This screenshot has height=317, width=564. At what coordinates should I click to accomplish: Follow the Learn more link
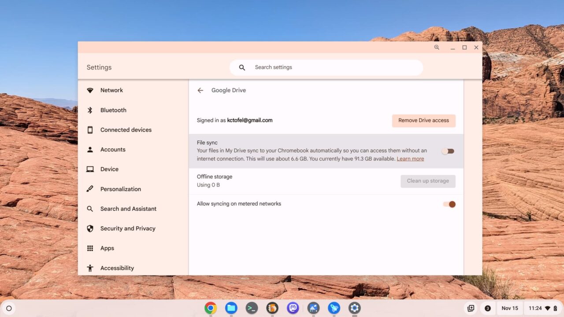click(x=410, y=159)
